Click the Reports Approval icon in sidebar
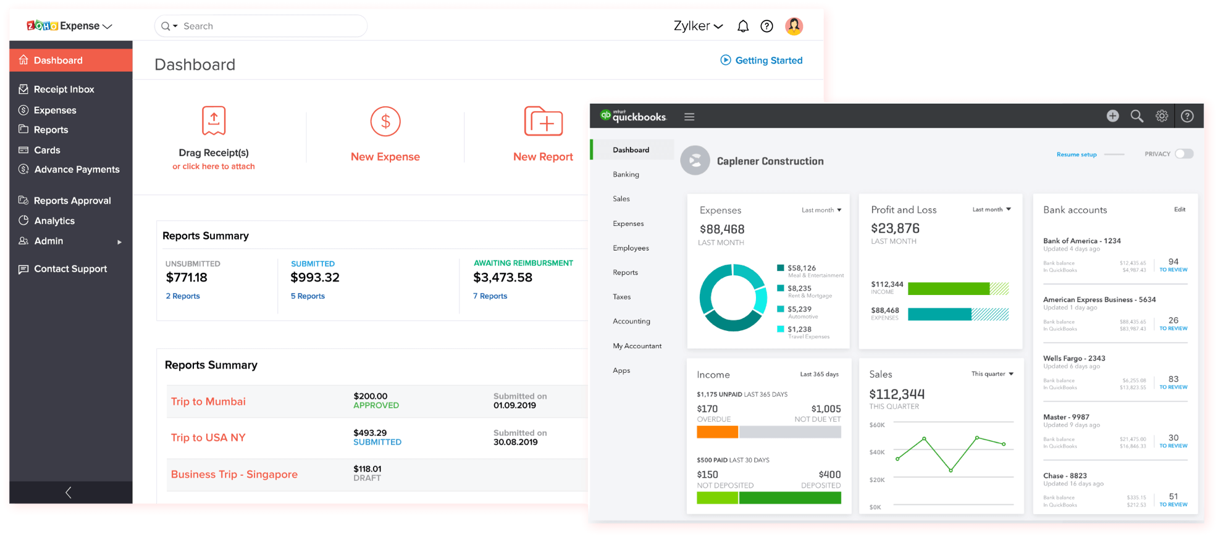 coord(23,200)
